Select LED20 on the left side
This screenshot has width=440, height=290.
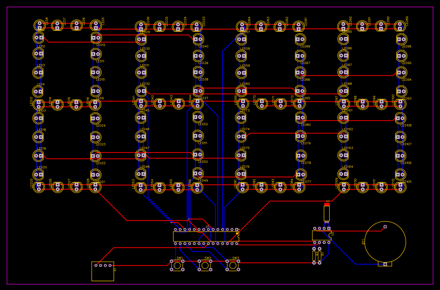click(x=38, y=175)
